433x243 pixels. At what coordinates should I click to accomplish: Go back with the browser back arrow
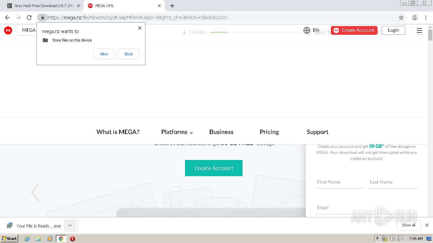point(7,18)
